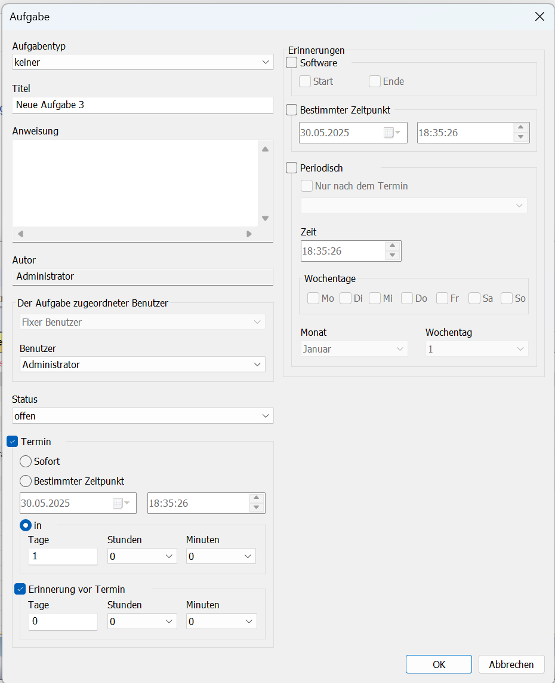Open the Aufgabentyp dropdown

[143, 62]
